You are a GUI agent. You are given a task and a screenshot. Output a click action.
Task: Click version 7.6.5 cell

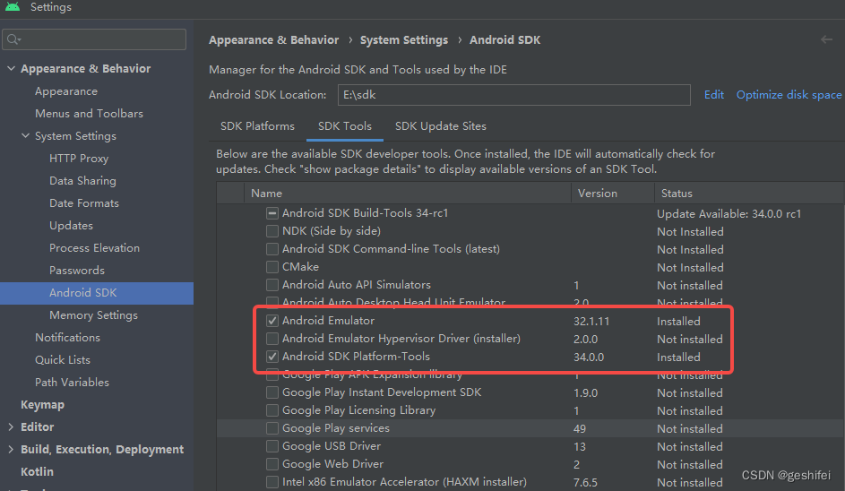click(585, 482)
